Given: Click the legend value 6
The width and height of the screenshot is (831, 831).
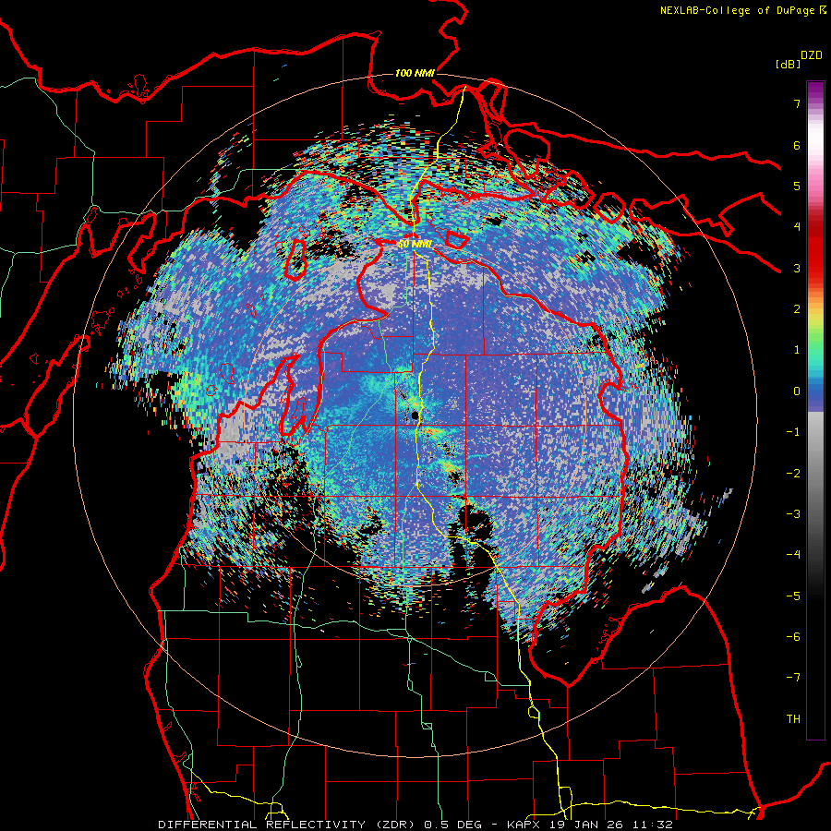Looking at the screenshot, I should 797,145.
